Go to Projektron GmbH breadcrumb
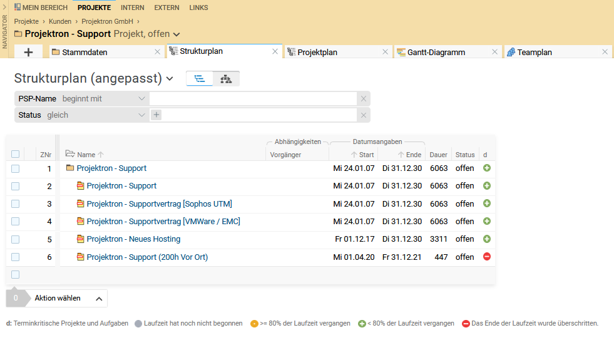614x340 pixels. 107,21
